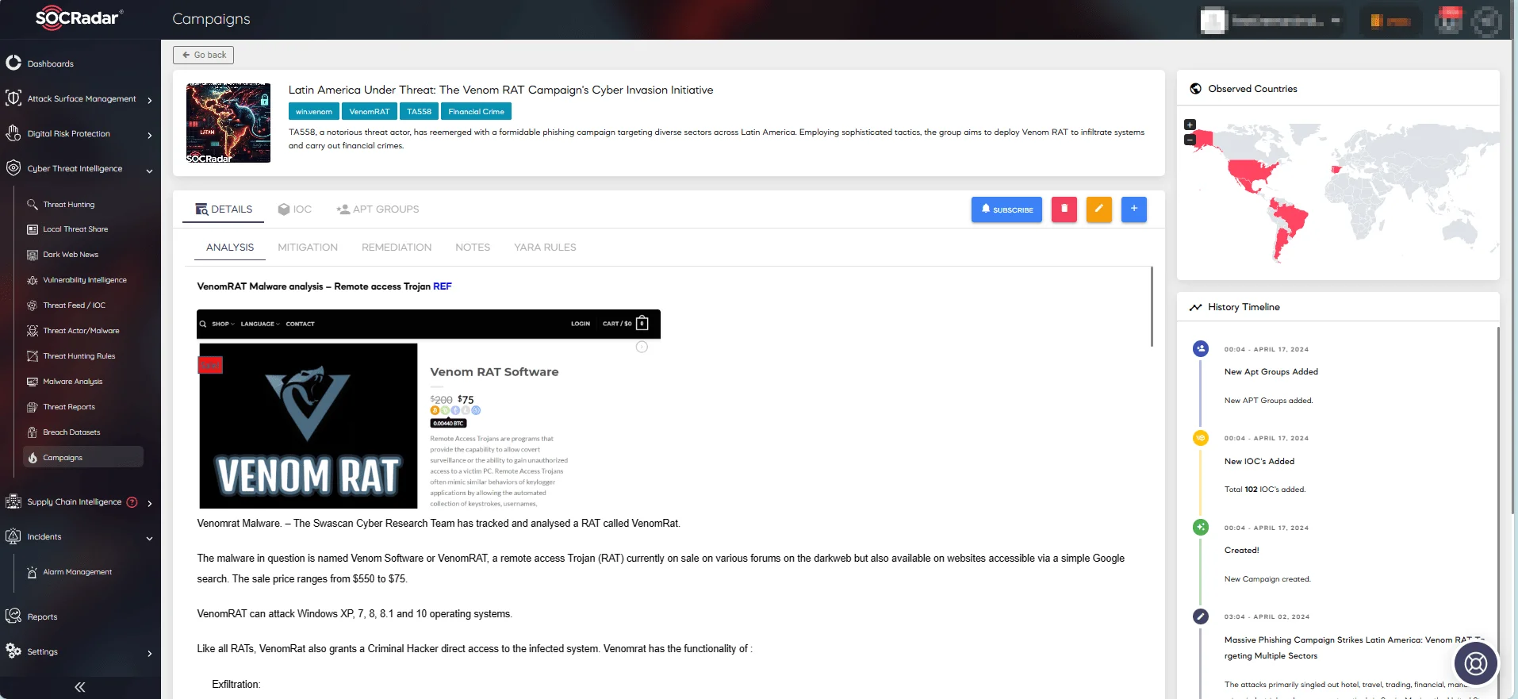Expand Supply Chain Intelligence menu
The width and height of the screenshot is (1518, 699).
149,503
